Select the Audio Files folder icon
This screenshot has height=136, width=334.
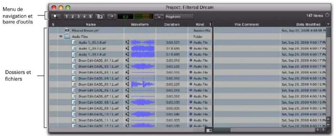[66, 37]
